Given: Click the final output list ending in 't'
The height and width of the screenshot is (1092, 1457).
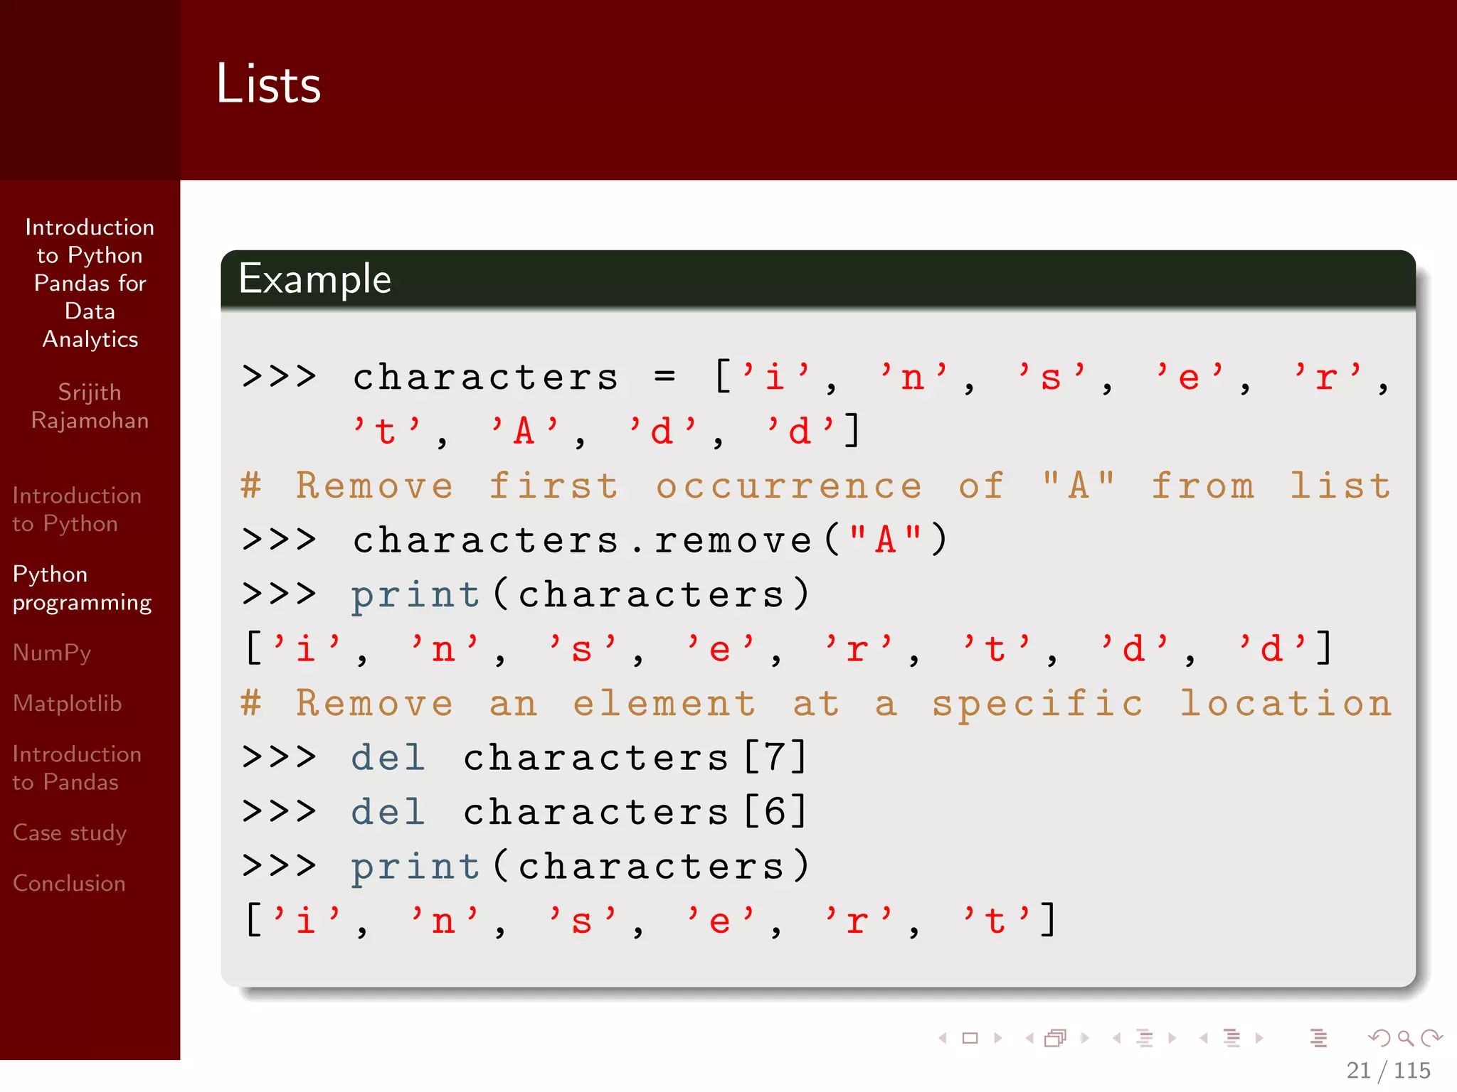Looking at the screenshot, I should [x=650, y=921].
